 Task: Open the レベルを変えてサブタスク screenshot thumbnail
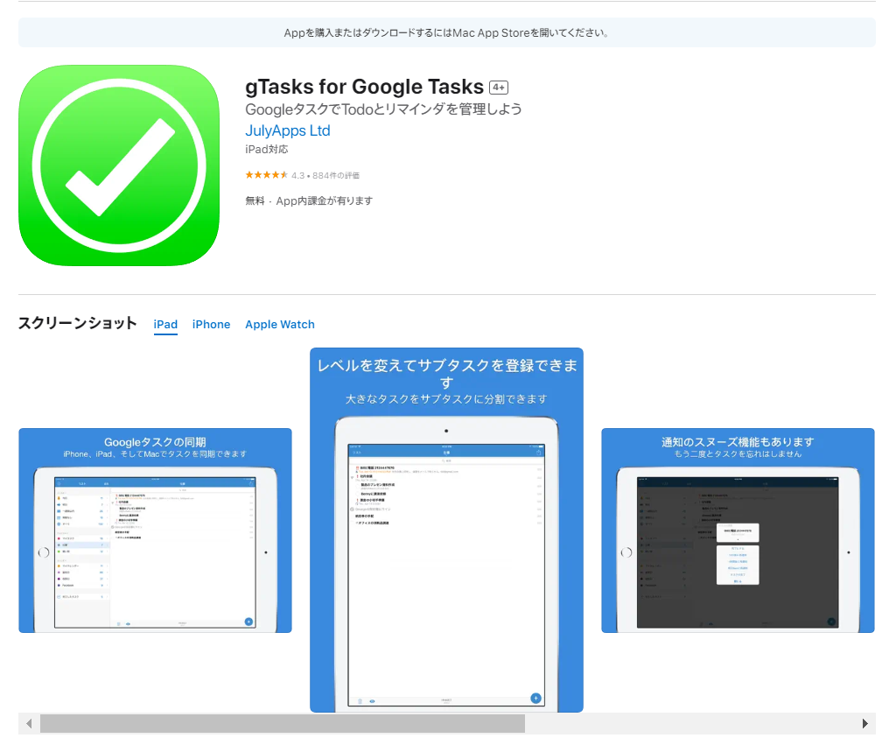(x=446, y=530)
